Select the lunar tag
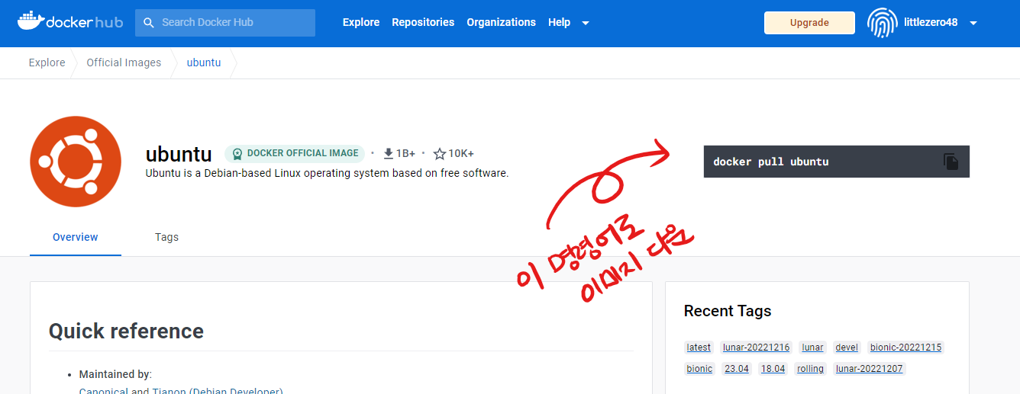Screen dimensions: 1020x394 coord(812,348)
